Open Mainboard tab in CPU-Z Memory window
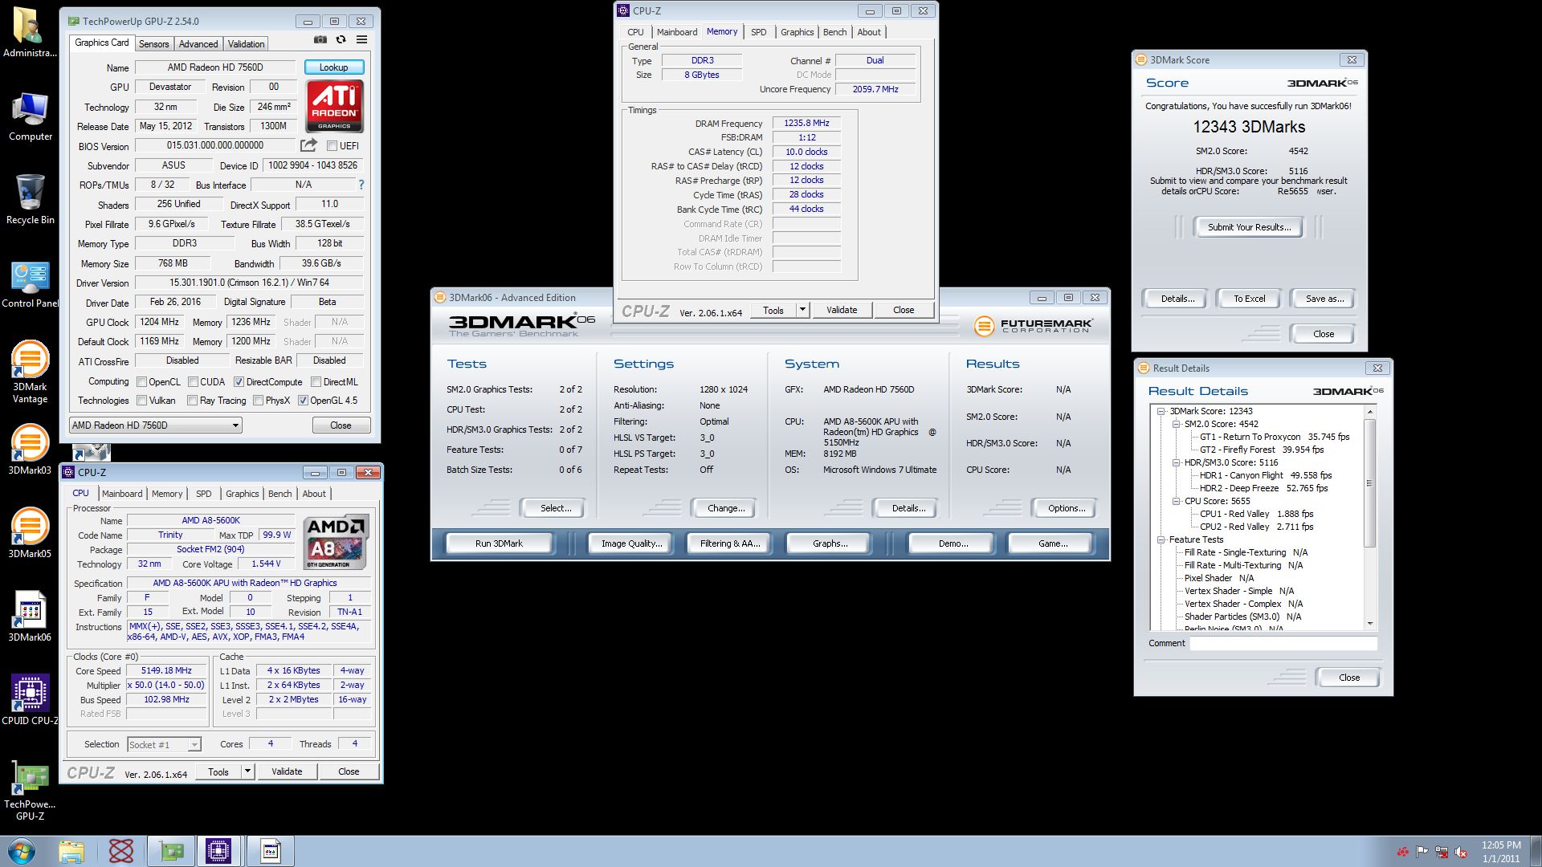 click(677, 32)
